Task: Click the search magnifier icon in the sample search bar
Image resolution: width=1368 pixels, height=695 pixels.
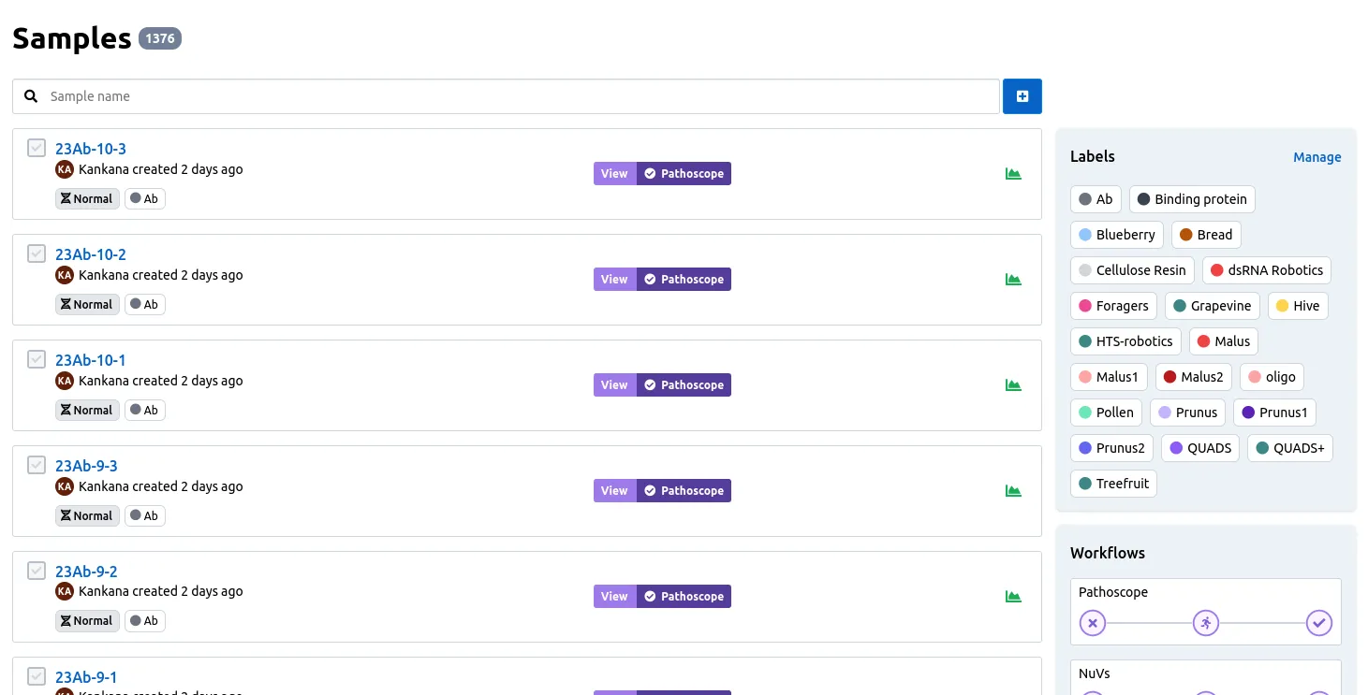Action: click(x=31, y=95)
